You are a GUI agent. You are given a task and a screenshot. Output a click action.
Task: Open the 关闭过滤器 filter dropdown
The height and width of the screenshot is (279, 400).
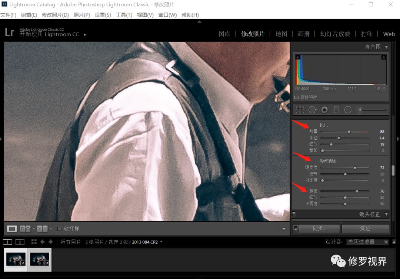click(x=367, y=242)
